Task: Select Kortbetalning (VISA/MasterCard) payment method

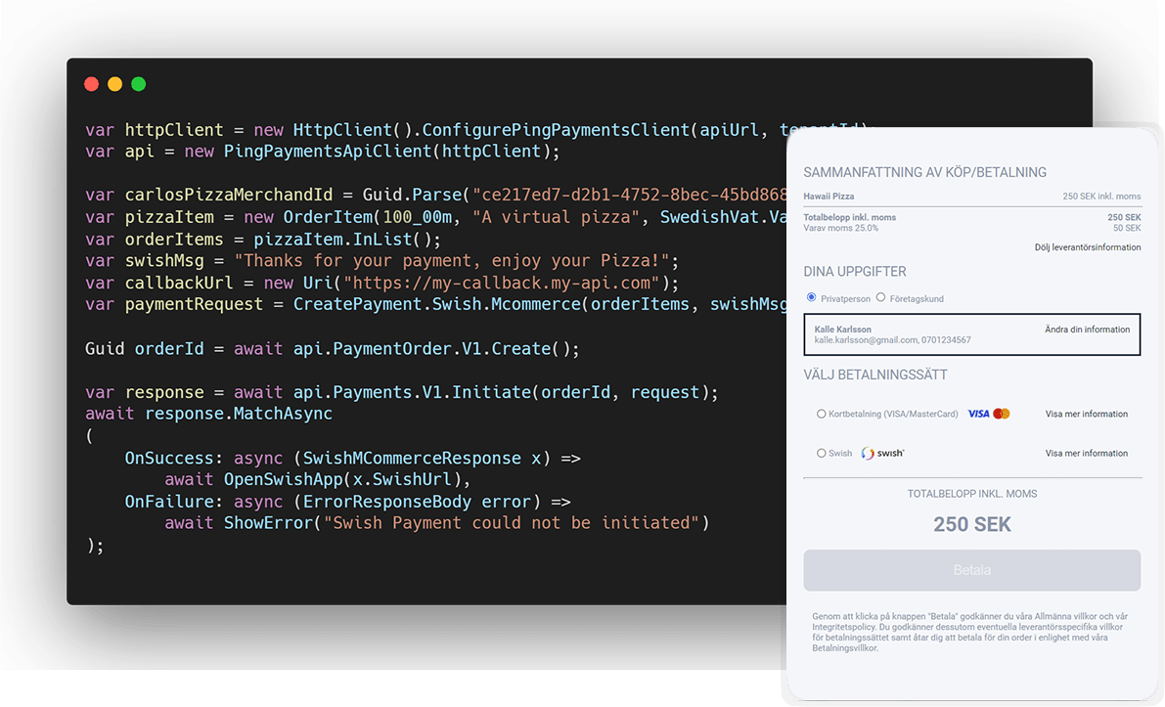Action: pos(822,414)
